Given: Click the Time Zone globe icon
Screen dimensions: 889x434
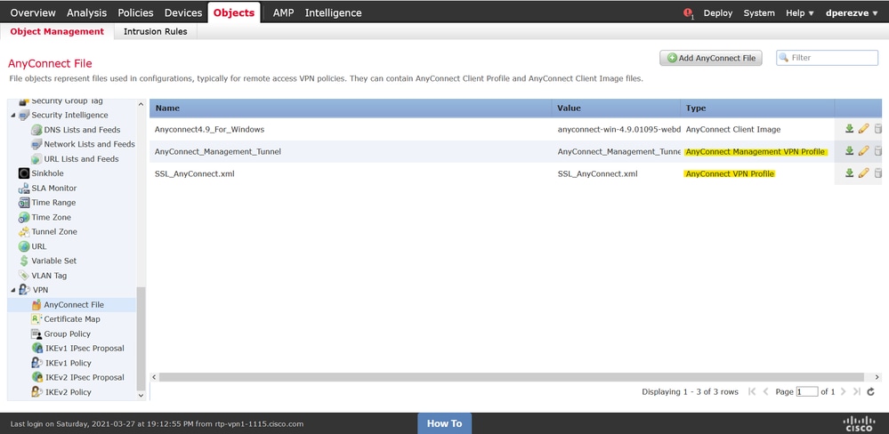Looking at the screenshot, I should [24, 218].
